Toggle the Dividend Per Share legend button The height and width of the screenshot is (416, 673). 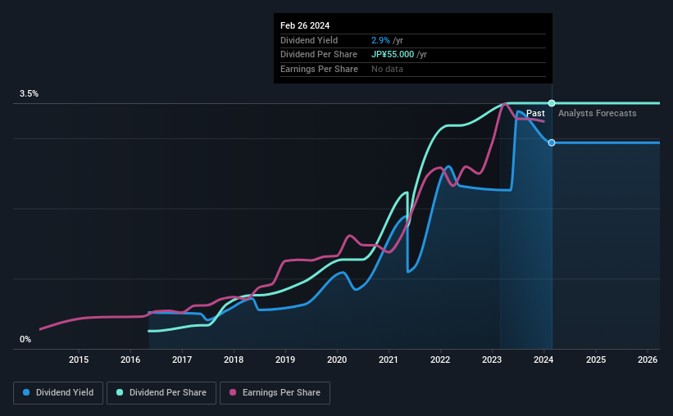[x=161, y=393]
